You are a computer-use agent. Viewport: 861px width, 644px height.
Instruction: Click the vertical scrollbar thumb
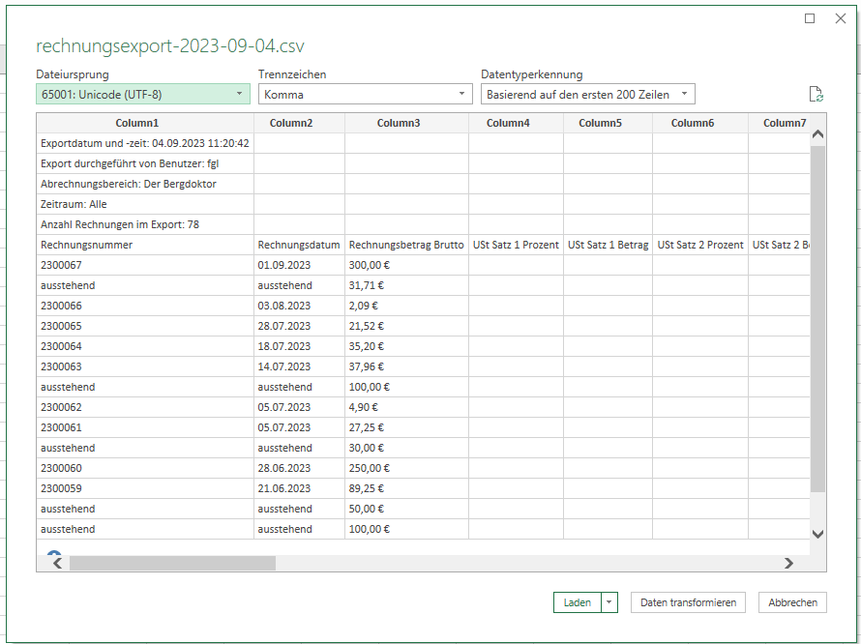817,318
